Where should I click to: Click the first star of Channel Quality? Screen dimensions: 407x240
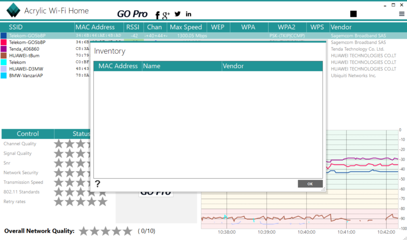[59, 143]
